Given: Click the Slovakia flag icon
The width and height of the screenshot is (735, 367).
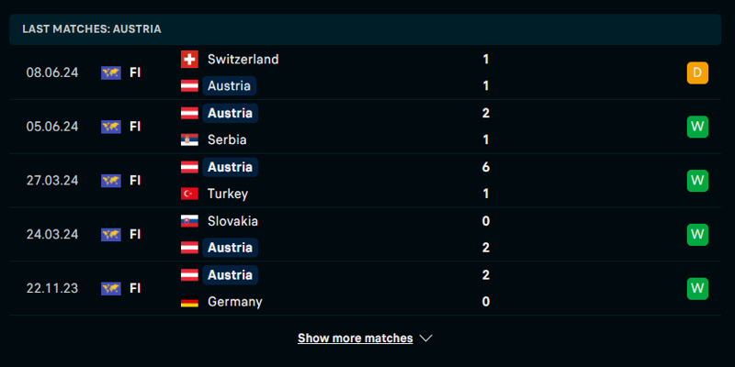Looking at the screenshot, I should [189, 221].
